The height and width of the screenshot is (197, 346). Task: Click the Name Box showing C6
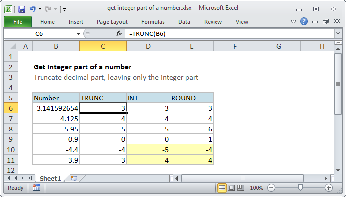tap(40, 34)
